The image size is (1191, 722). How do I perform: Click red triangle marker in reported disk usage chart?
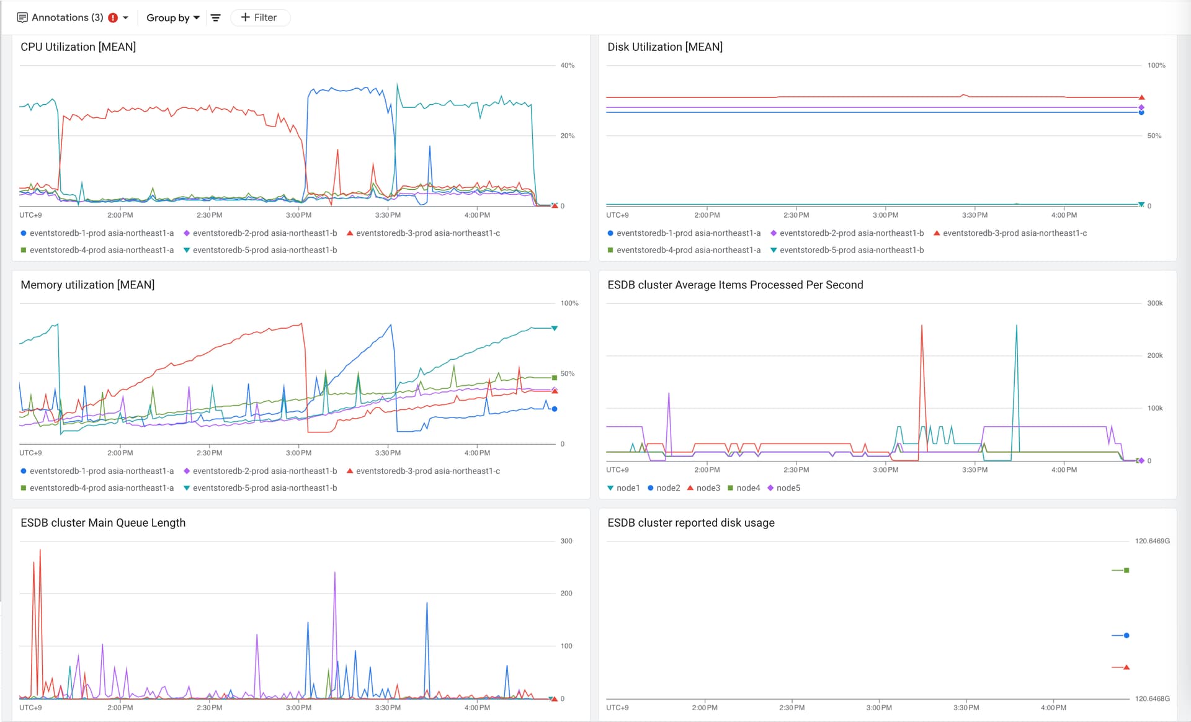[x=1126, y=667]
